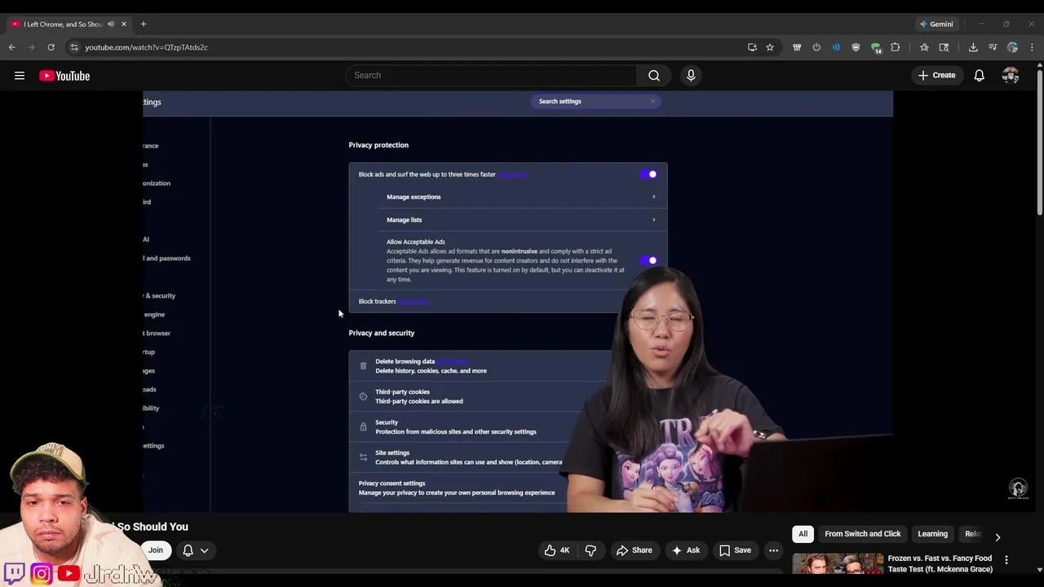
Task: Bookmark this page with the star icon
Action: coord(770,47)
